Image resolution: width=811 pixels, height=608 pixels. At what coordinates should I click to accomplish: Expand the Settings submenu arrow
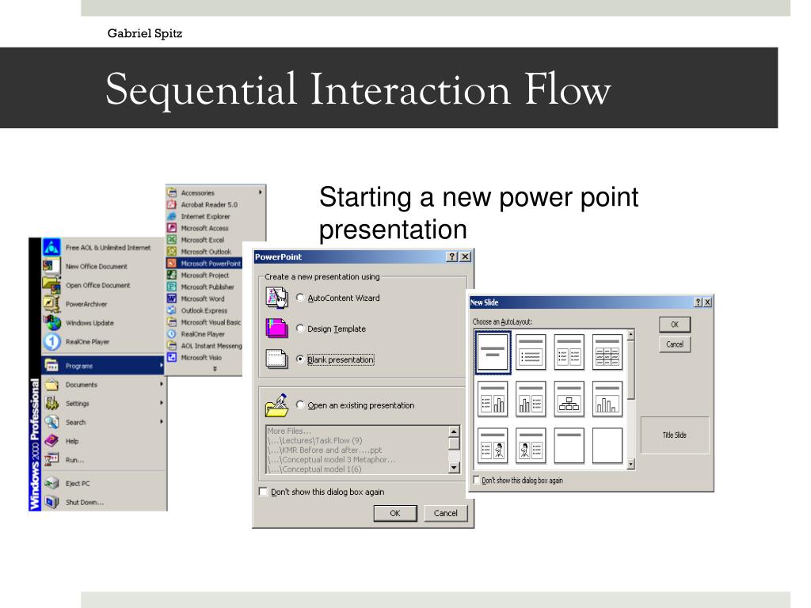(162, 403)
